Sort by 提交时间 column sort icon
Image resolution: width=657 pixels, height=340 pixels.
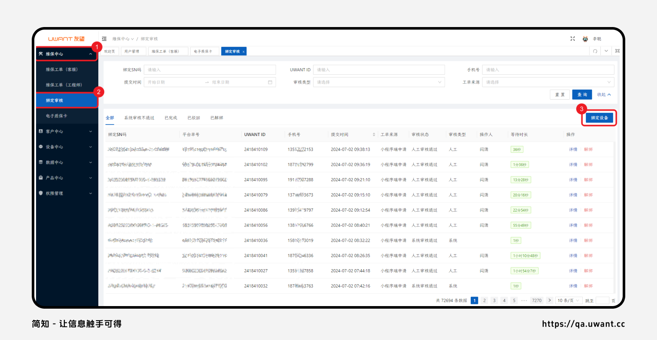pyautogui.click(x=374, y=135)
